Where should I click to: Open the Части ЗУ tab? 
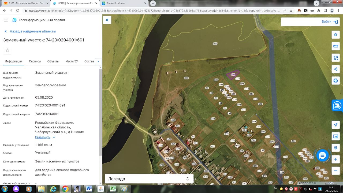point(72,61)
